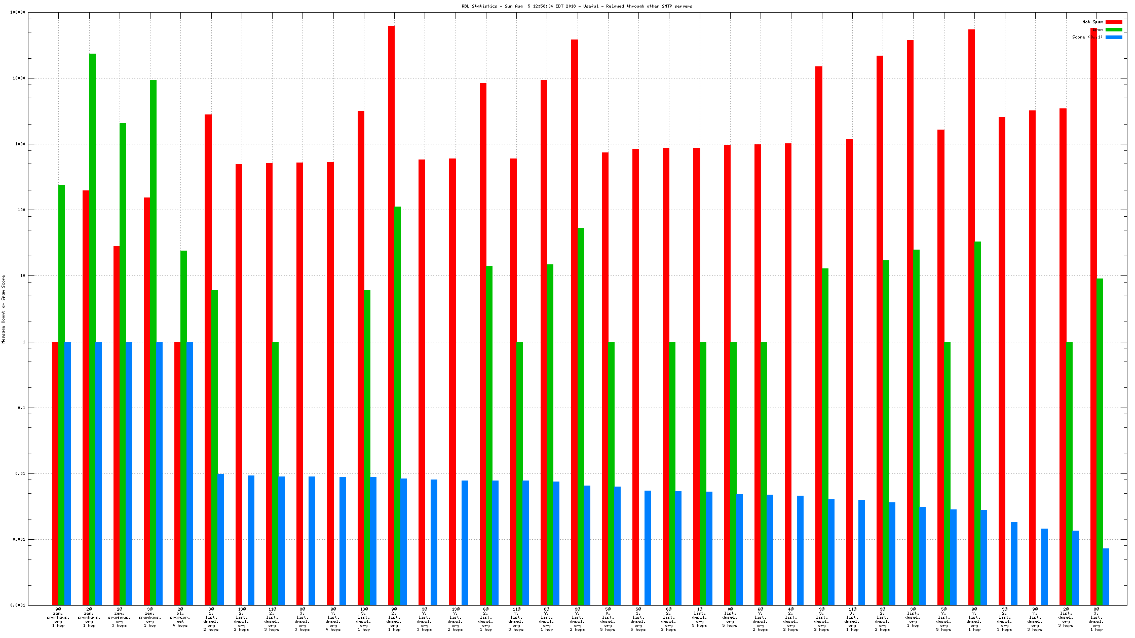1135x638 pixels.
Task: Click the blue Score legend swatch
Action: (1114, 37)
